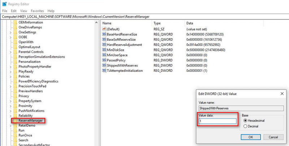This screenshot has width=289, height=146.
Task: Click the BaseHardReserveSize value icon
Action: pyautogui.click(x=104, y=34)
